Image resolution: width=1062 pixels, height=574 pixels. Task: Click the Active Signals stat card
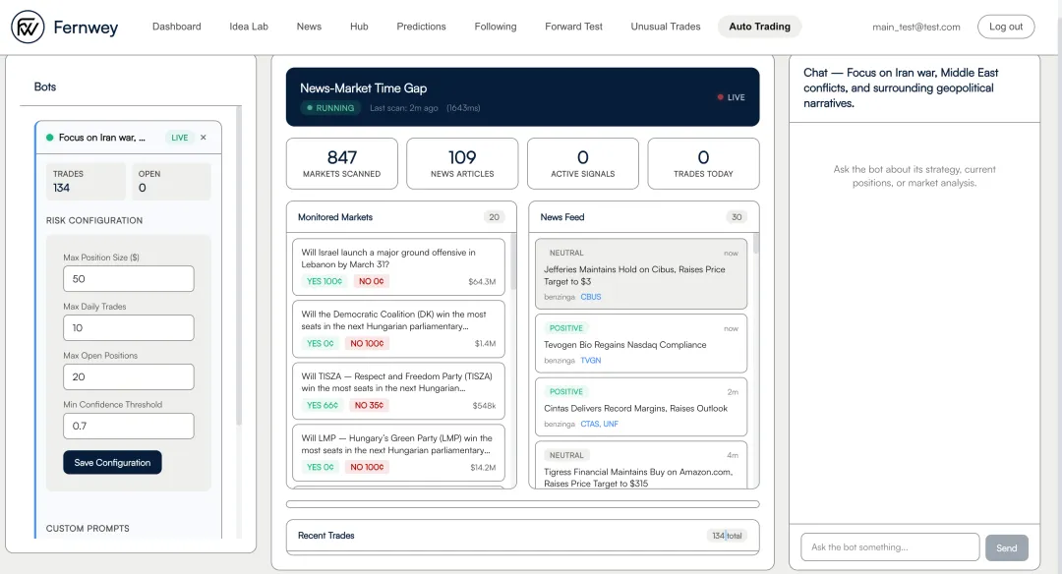point(582,164)
